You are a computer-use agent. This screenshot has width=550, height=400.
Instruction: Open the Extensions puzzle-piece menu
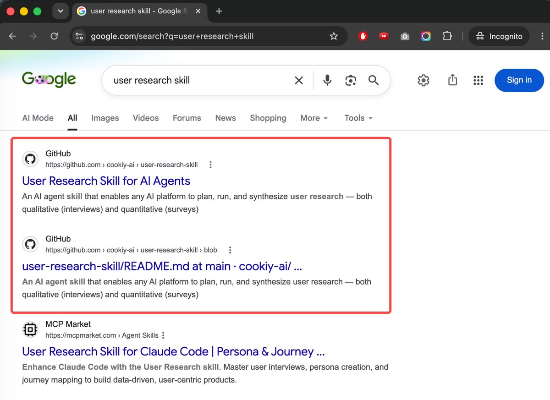[447, 36]
